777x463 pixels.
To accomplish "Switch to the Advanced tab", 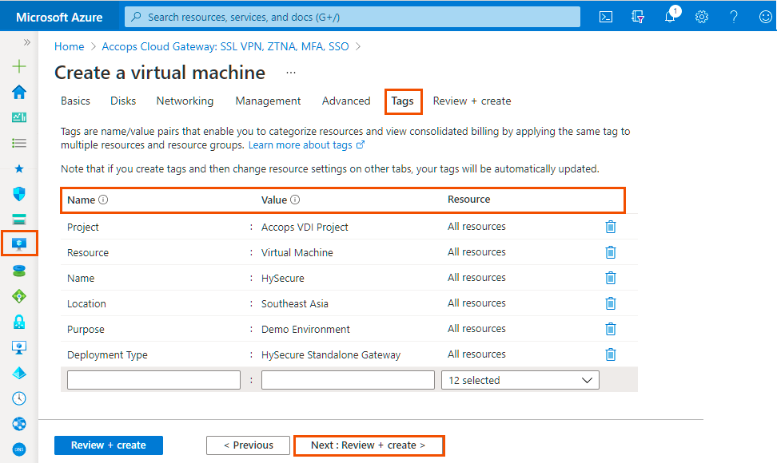I will [x=346, y=101].
